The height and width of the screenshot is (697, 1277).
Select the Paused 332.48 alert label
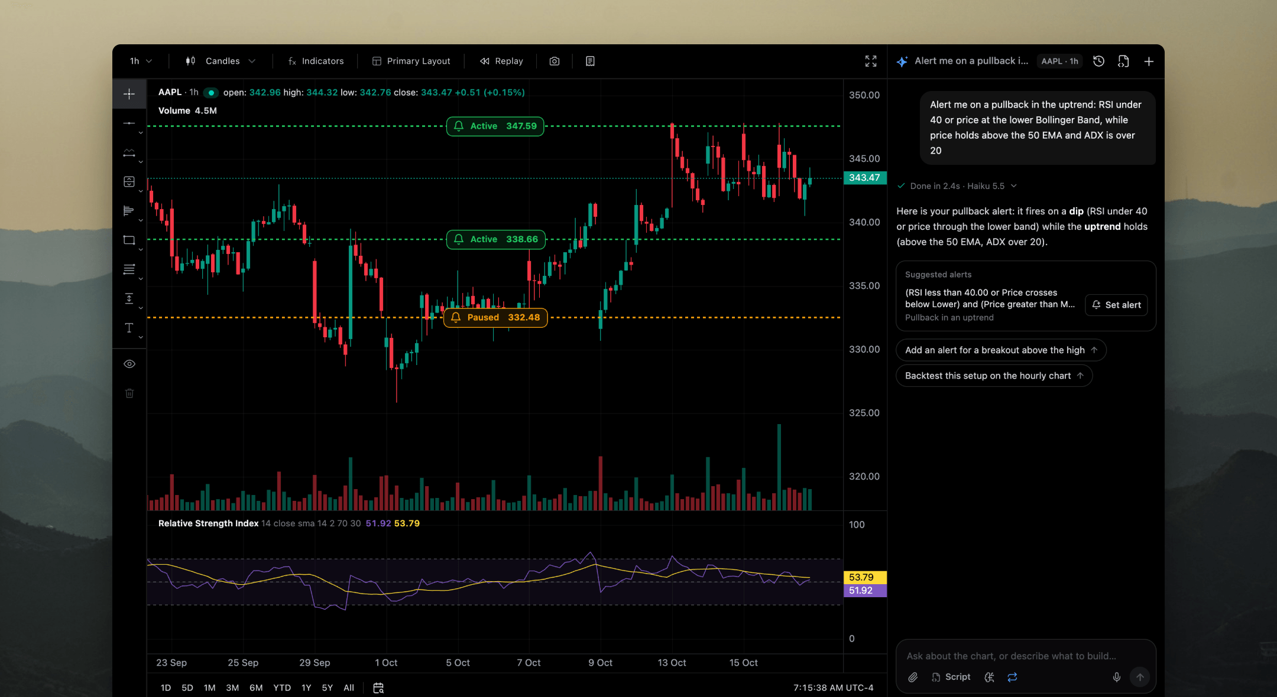495,318
